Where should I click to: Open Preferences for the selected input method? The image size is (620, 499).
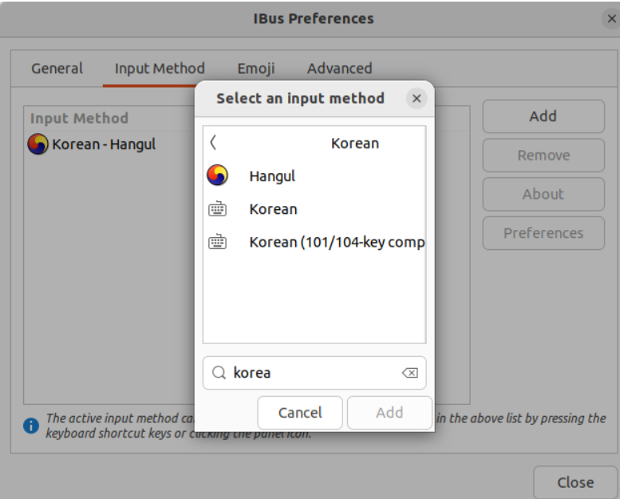coord(543,233)
